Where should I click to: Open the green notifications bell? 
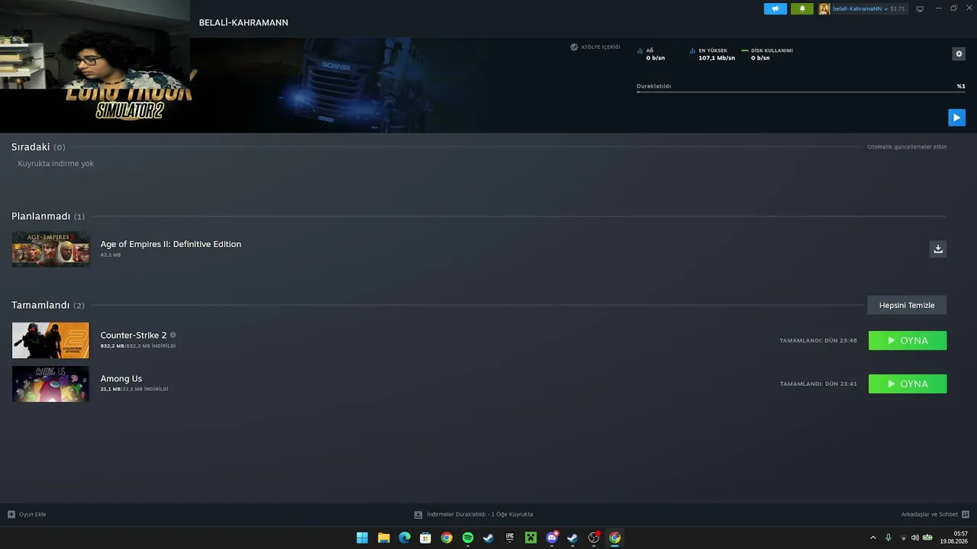(802, 9)
